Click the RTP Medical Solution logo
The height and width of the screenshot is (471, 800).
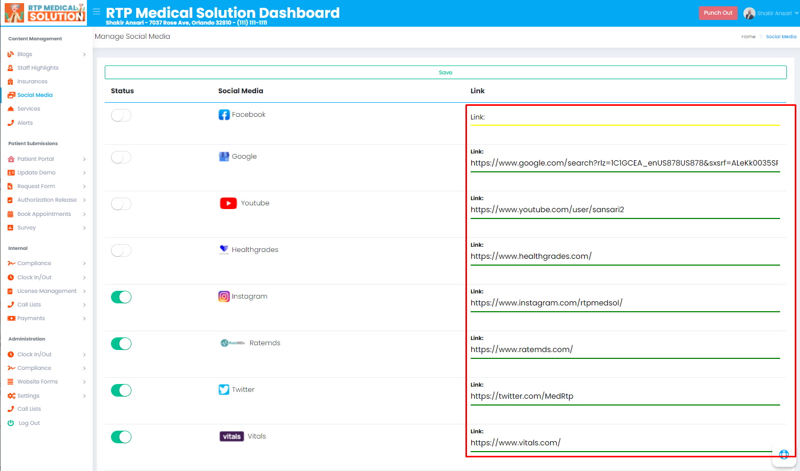[x=45, y=13]
